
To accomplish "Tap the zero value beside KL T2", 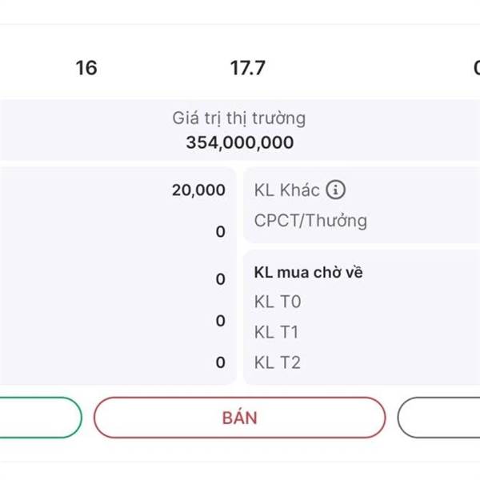I will point(221,362).
